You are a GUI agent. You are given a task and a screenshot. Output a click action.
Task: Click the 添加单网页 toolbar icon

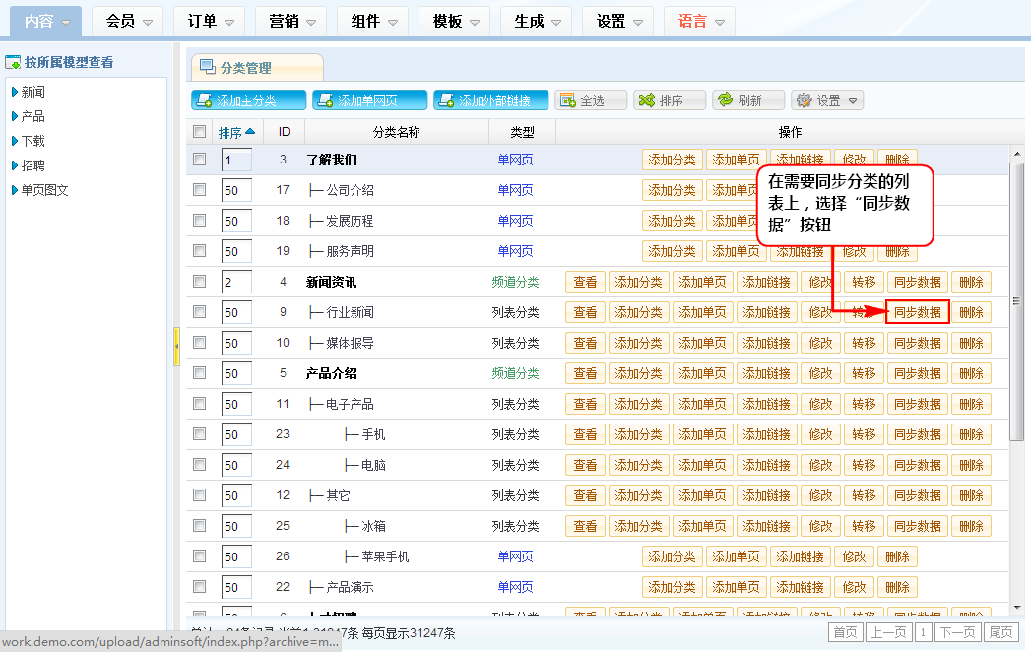tap(324, 100)
